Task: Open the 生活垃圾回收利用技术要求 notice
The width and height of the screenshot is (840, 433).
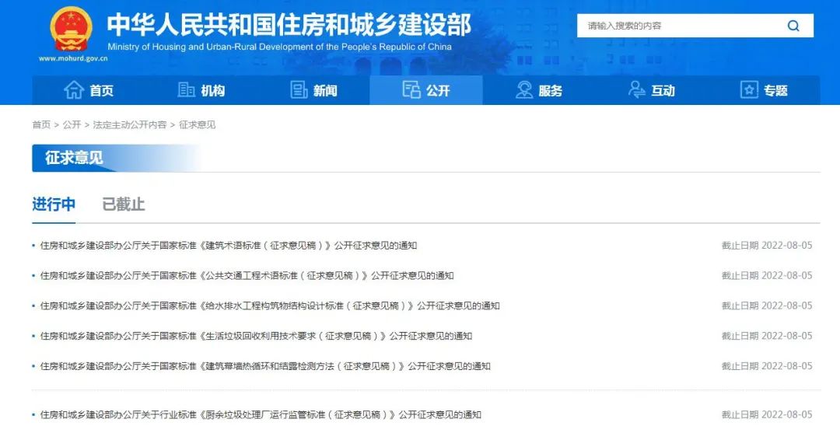Action: [256, 337]
